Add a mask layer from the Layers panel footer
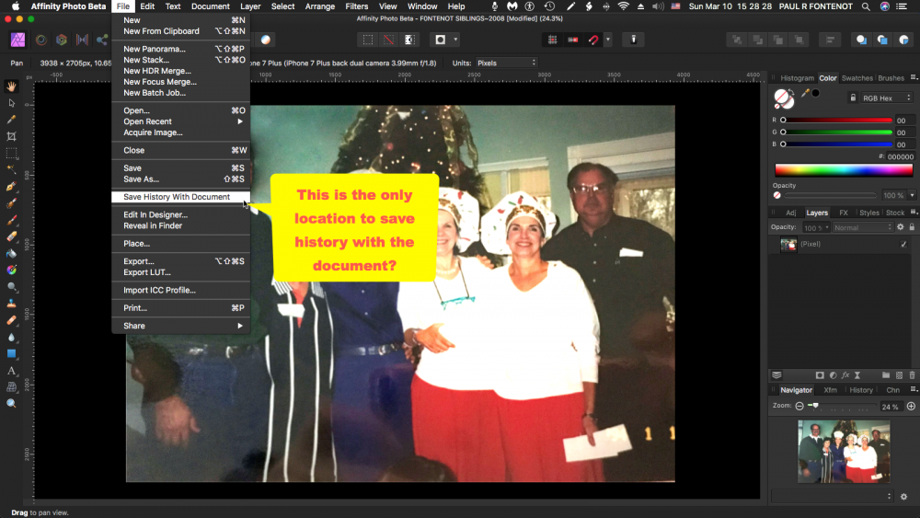 click(820, 375)
